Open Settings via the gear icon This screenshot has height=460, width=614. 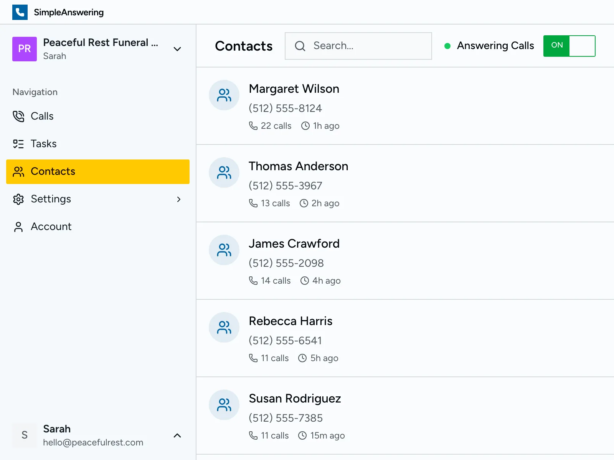[x=18, y=199]
